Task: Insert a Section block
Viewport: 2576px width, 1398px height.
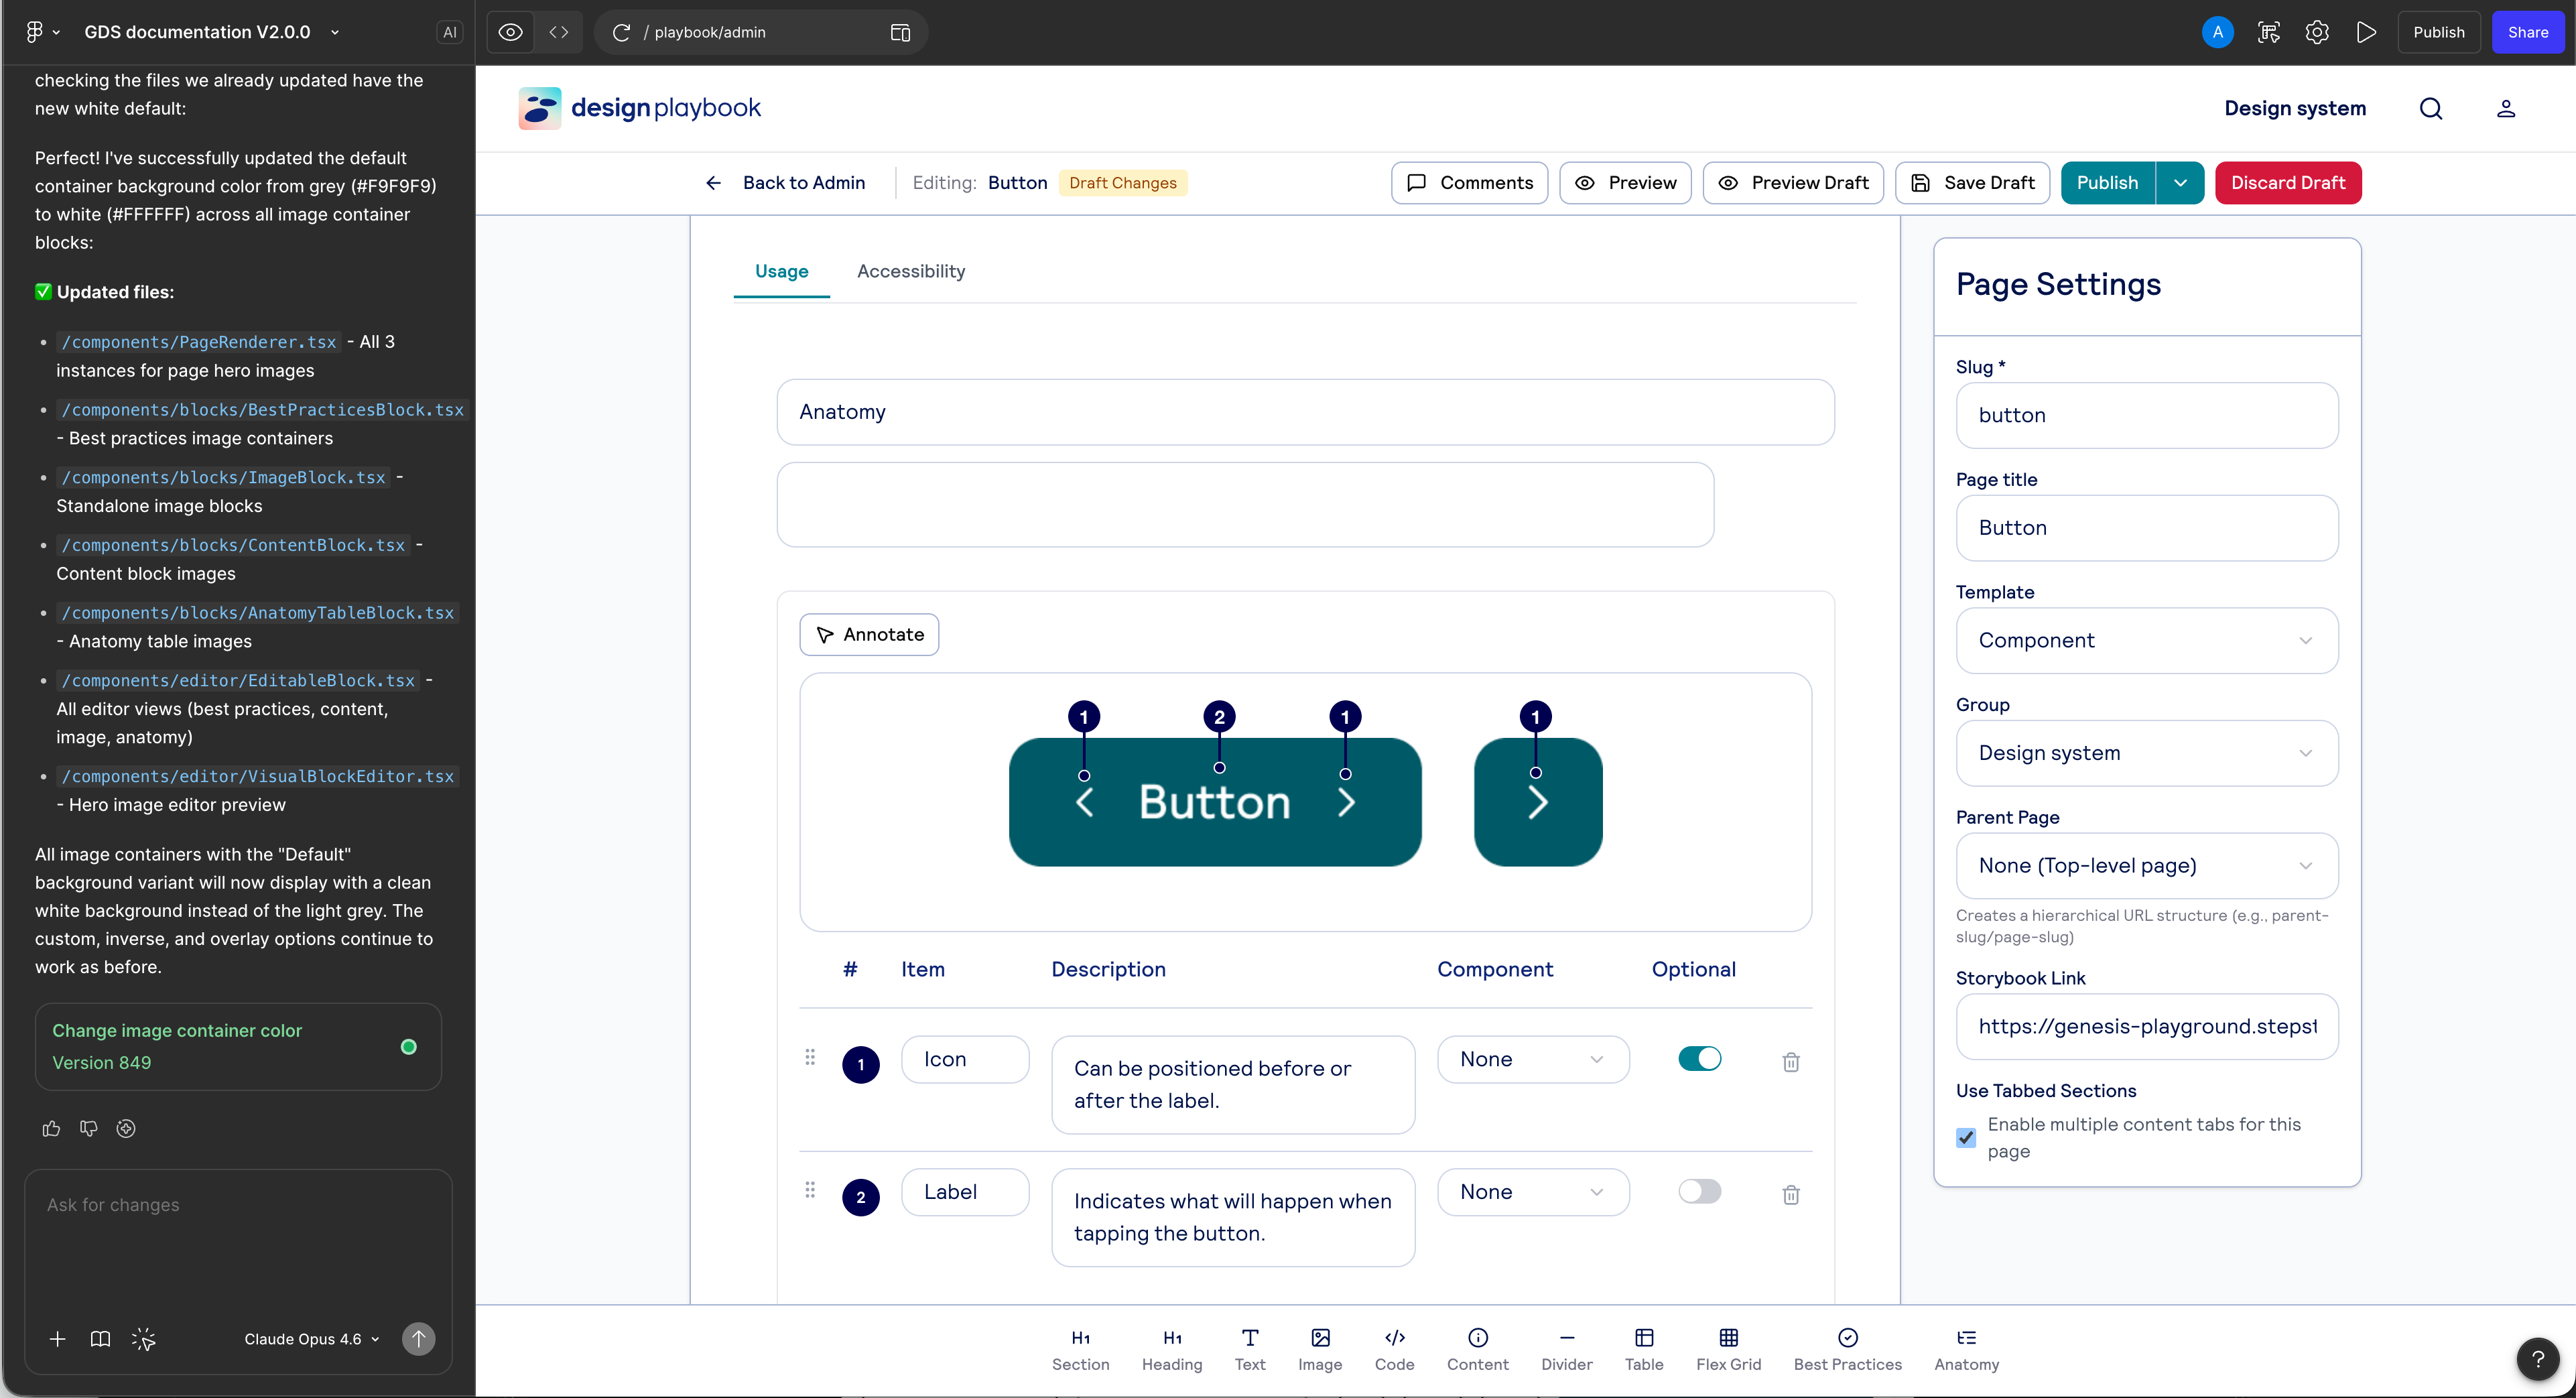Action: point(1080,1350)
